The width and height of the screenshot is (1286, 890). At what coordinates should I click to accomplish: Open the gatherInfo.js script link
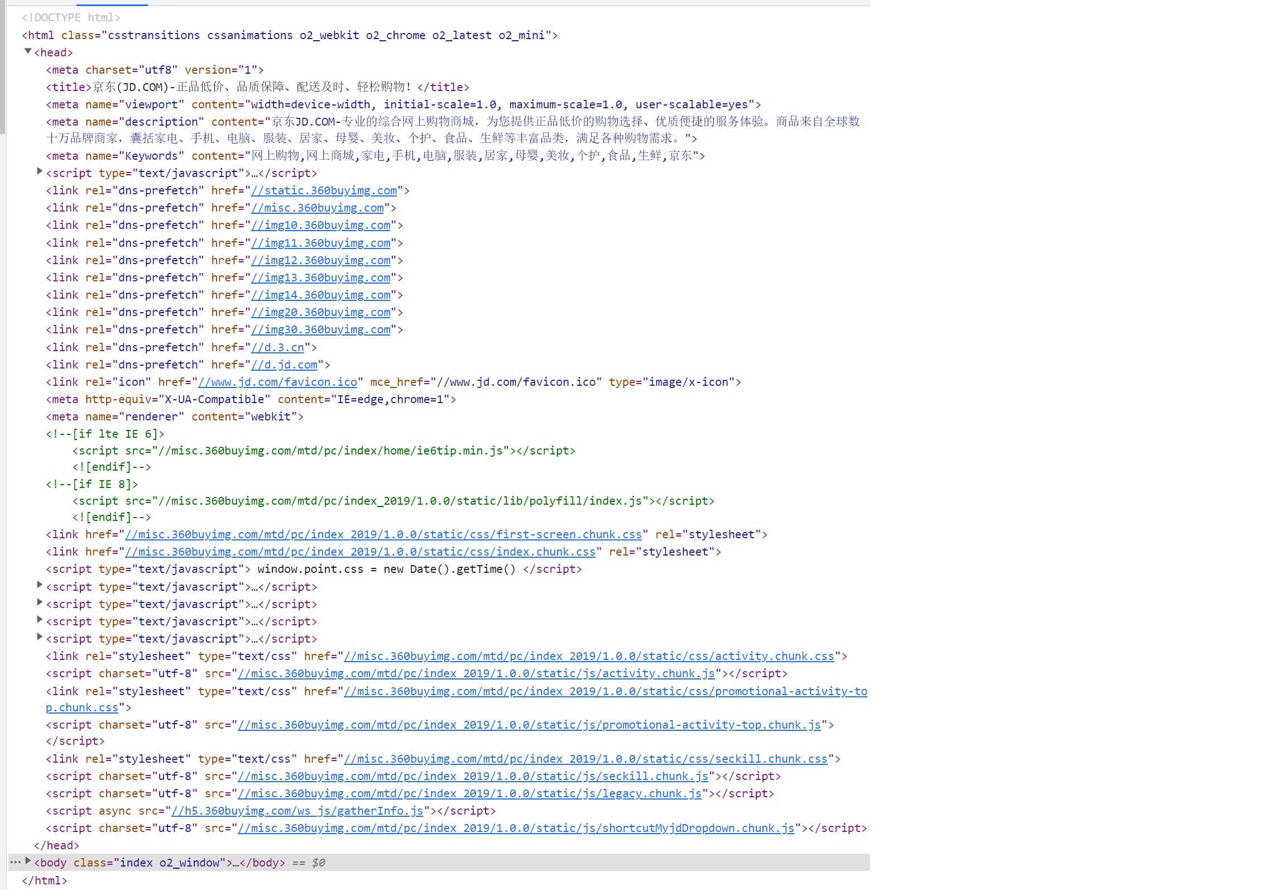click(x=297, y=811)
